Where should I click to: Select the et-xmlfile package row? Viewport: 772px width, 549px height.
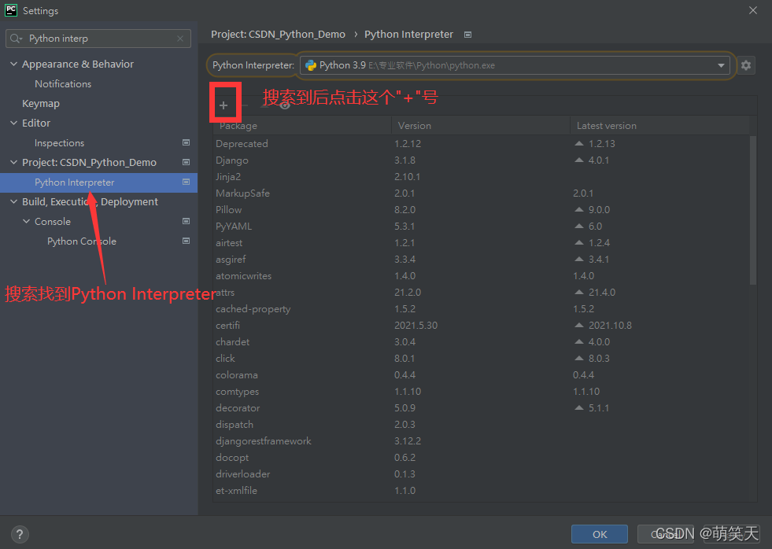click(x=482, y=491)
